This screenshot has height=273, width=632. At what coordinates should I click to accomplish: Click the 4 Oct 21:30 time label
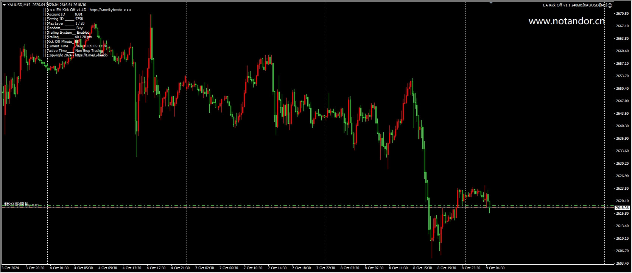point(181,268)
